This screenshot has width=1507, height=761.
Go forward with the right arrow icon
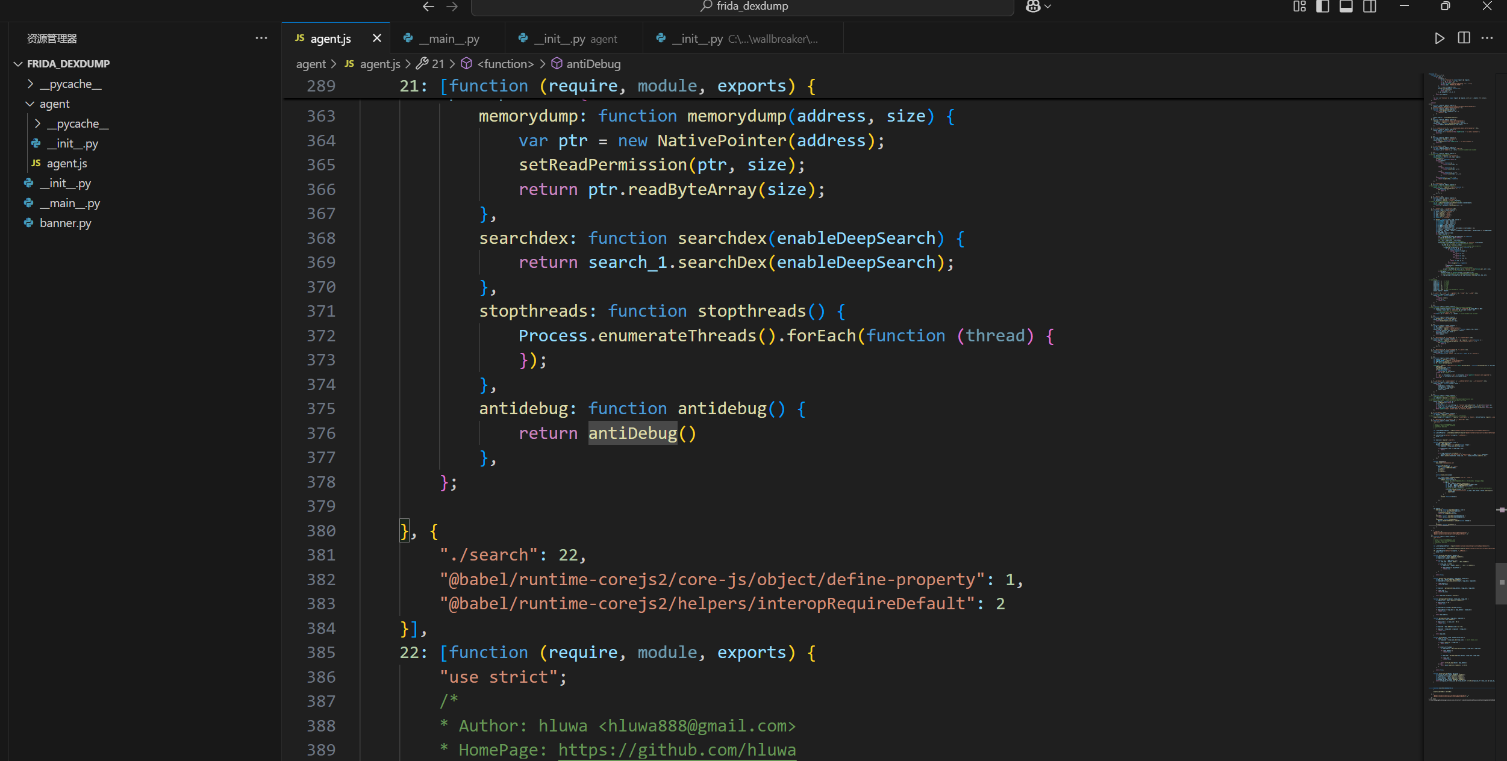pos(452,7)
